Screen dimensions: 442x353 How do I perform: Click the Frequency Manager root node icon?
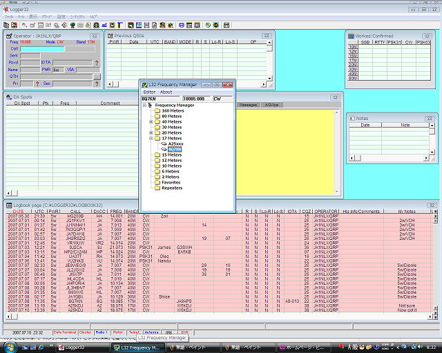[151, 105]
